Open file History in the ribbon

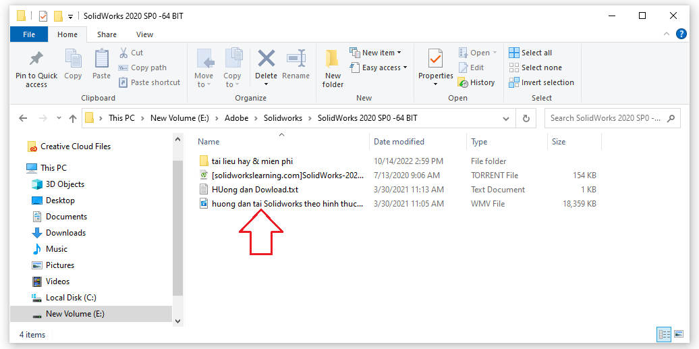pyautogui.click(x=476, y=82)
